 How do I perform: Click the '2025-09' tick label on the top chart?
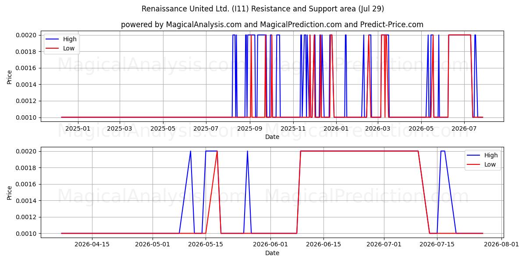[250, 128]
